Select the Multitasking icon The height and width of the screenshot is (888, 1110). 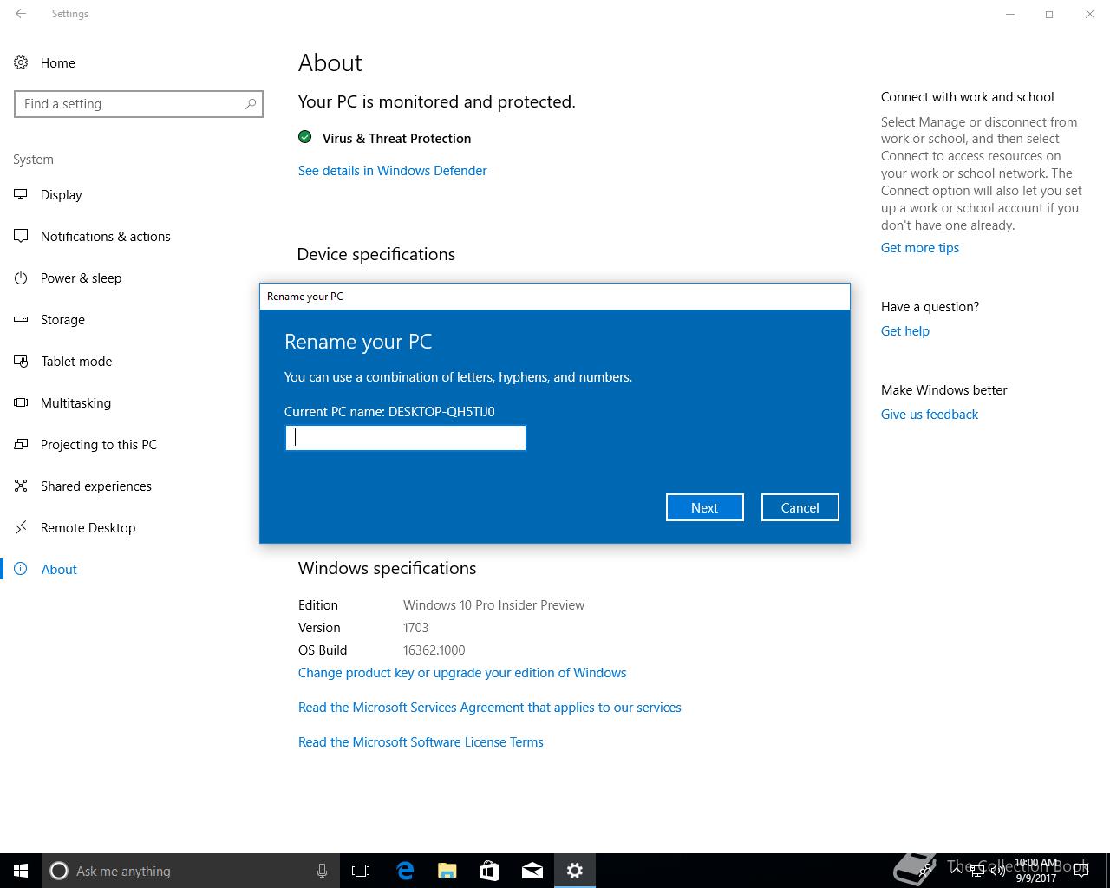(21, 402)
